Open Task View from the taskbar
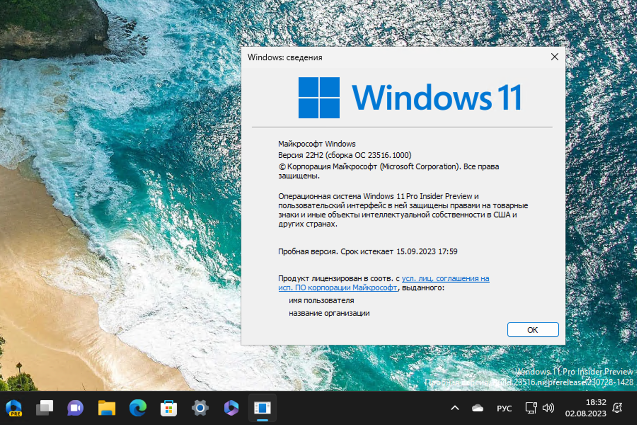637x425 pixels. [x=44, y=408]
